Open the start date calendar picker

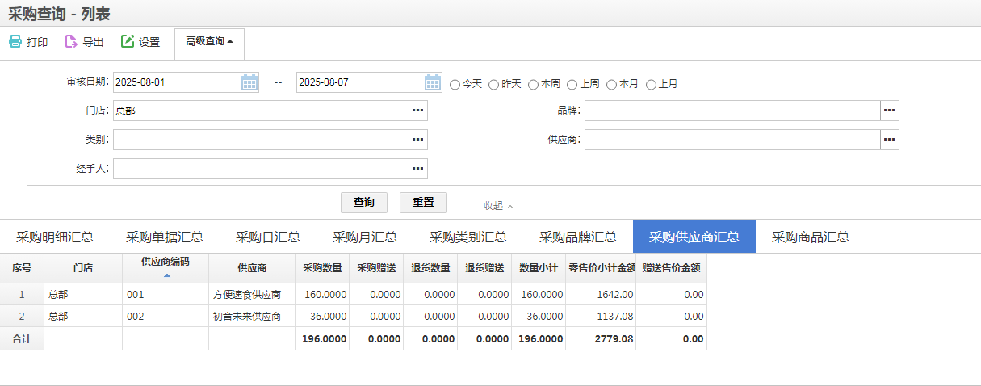249,82
